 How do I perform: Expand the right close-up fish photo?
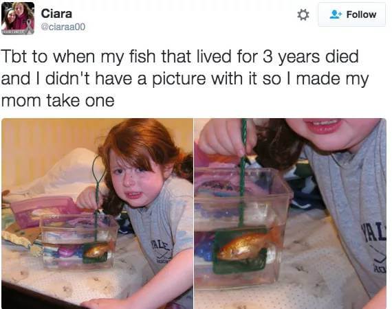(290, 214)
